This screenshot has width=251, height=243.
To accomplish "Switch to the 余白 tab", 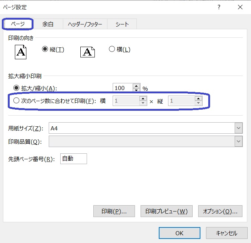I will coord(48,24).
